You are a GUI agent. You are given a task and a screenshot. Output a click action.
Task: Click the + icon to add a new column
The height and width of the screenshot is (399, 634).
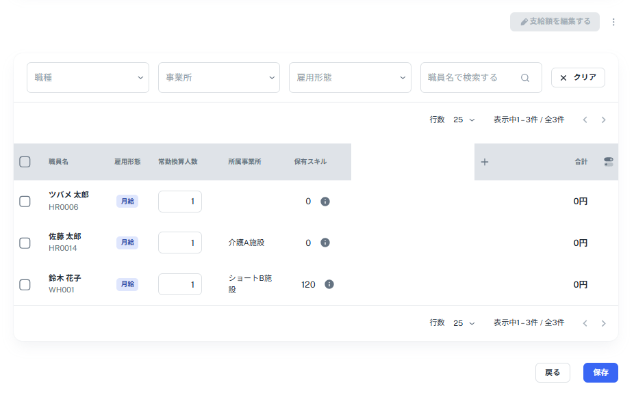(x=484, y=162)
